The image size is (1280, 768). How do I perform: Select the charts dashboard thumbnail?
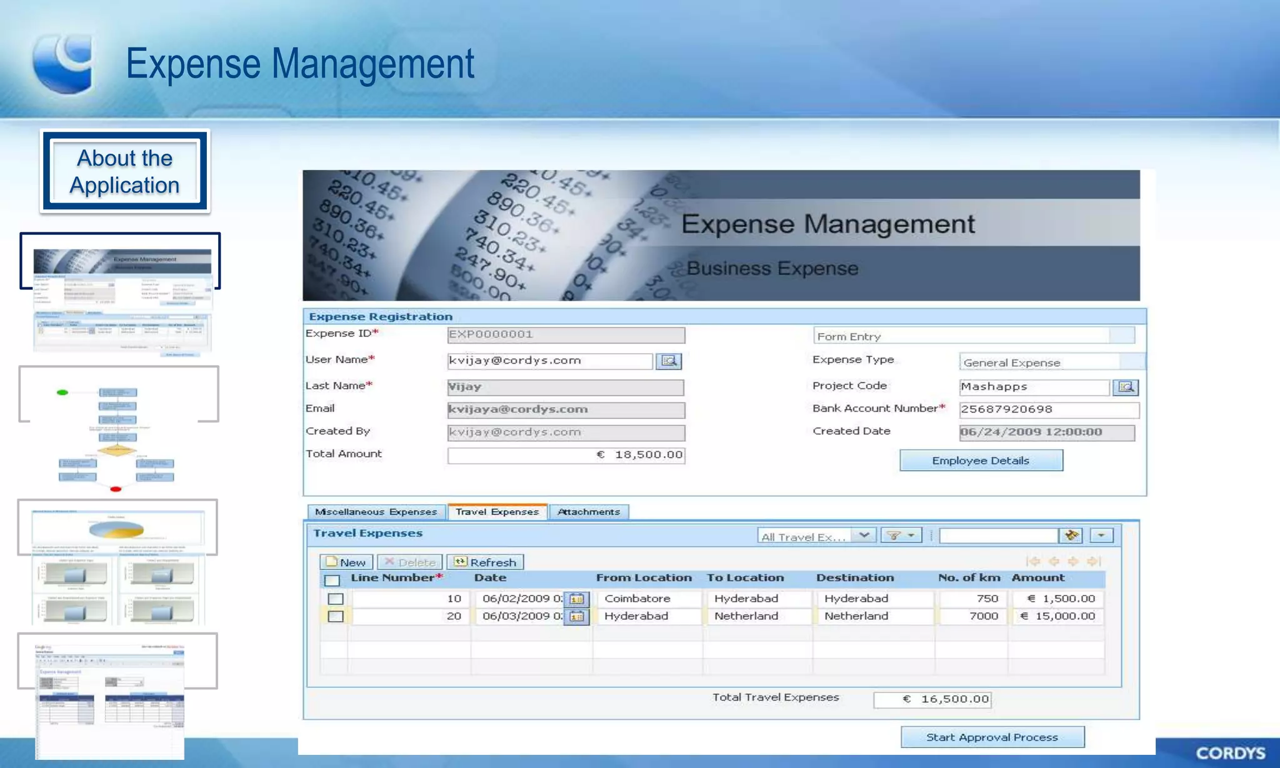point(118,567)
